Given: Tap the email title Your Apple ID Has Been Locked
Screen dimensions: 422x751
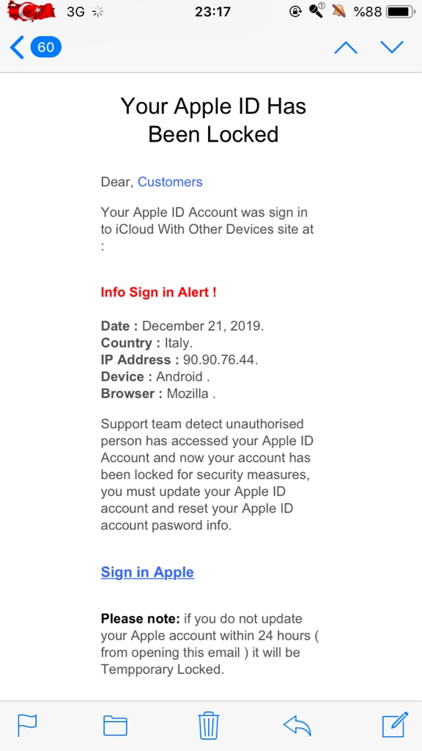Looking at the screenshot, I should 213,120.
